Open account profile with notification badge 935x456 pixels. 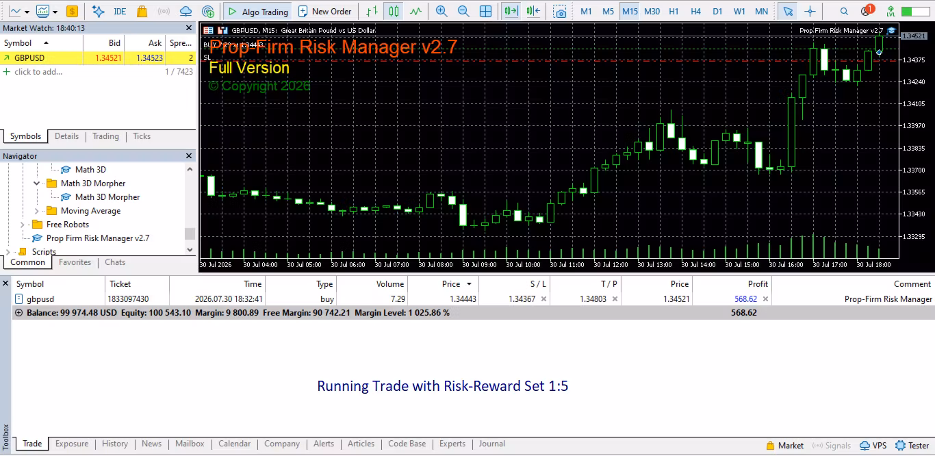coord(867,11)
